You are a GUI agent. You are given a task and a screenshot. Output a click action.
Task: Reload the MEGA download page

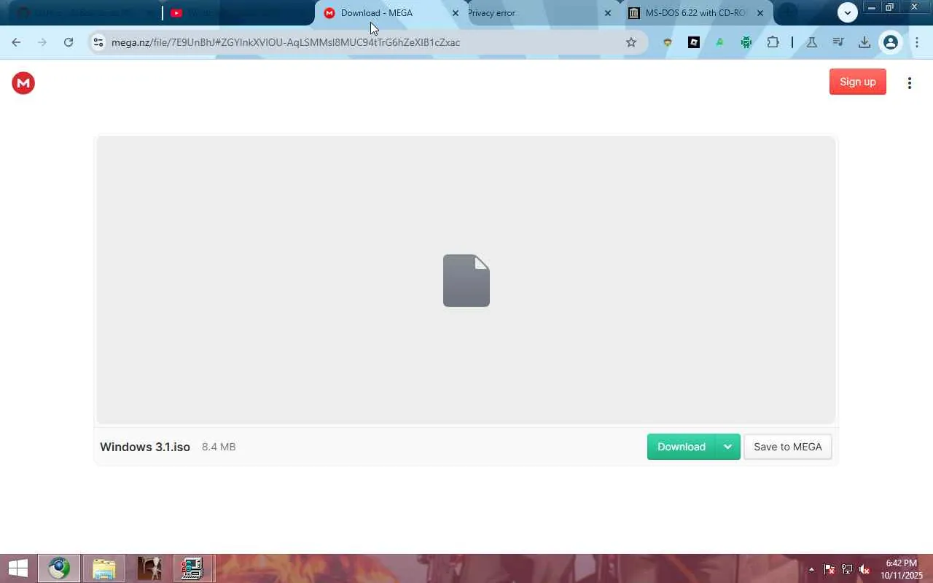tap(69, 42)
